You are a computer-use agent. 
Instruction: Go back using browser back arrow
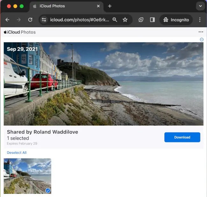(7, 20)
